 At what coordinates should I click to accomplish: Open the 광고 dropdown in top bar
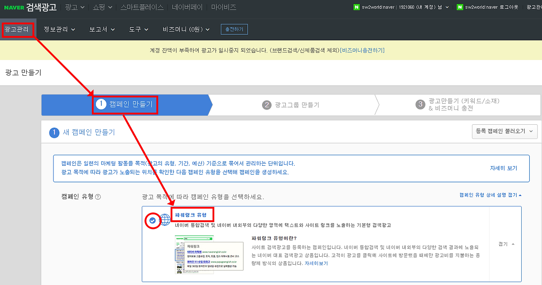tap(75, 7)
